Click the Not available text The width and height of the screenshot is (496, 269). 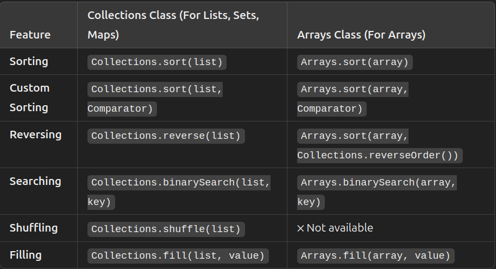click(340, 228)
